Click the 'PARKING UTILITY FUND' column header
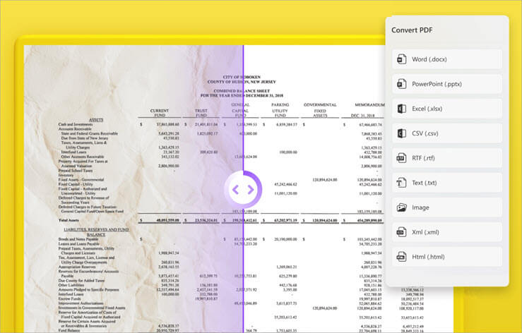The image size is (522, 333). 280,110
